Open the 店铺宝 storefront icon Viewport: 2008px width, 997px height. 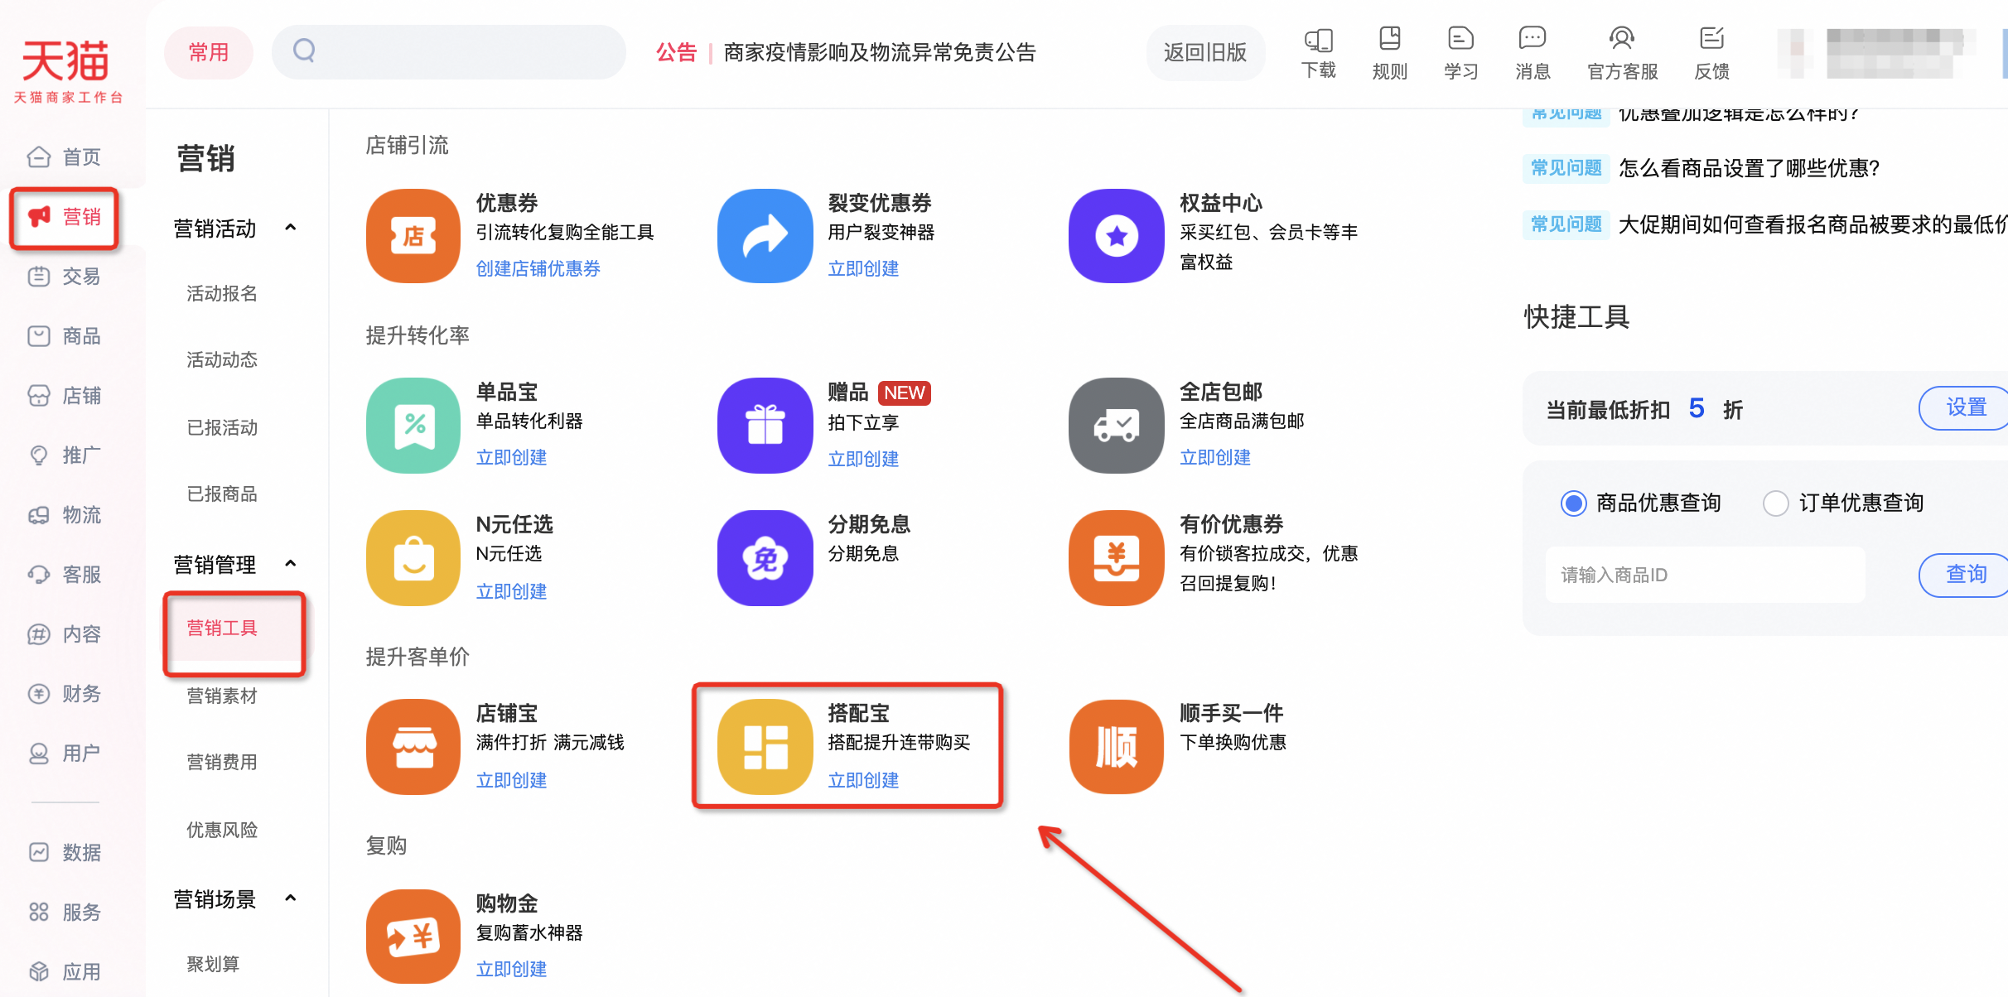click(413, 746)
